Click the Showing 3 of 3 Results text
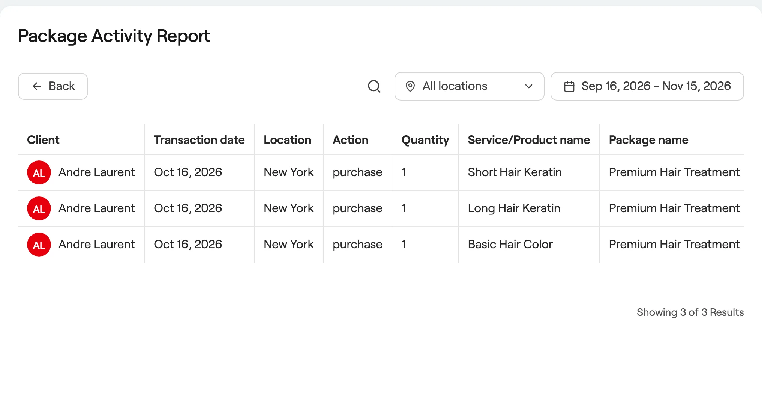 pos(690,312)
